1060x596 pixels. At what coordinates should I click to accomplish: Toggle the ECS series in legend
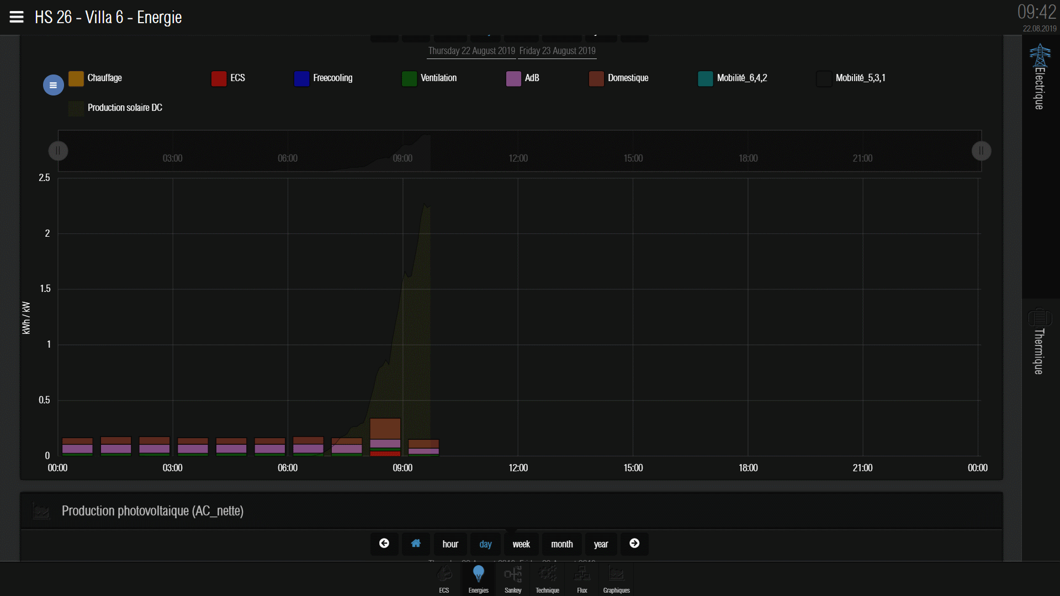tap(229, 78)
